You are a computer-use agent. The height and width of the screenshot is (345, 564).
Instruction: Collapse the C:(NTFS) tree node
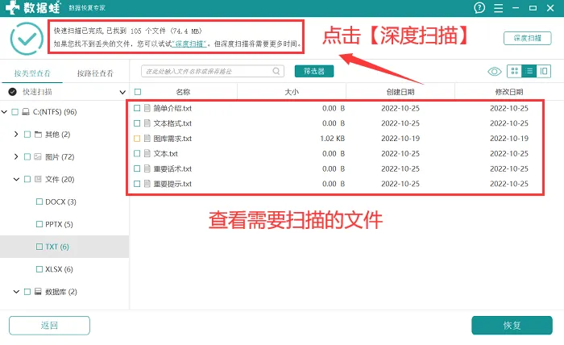point(4,112)
